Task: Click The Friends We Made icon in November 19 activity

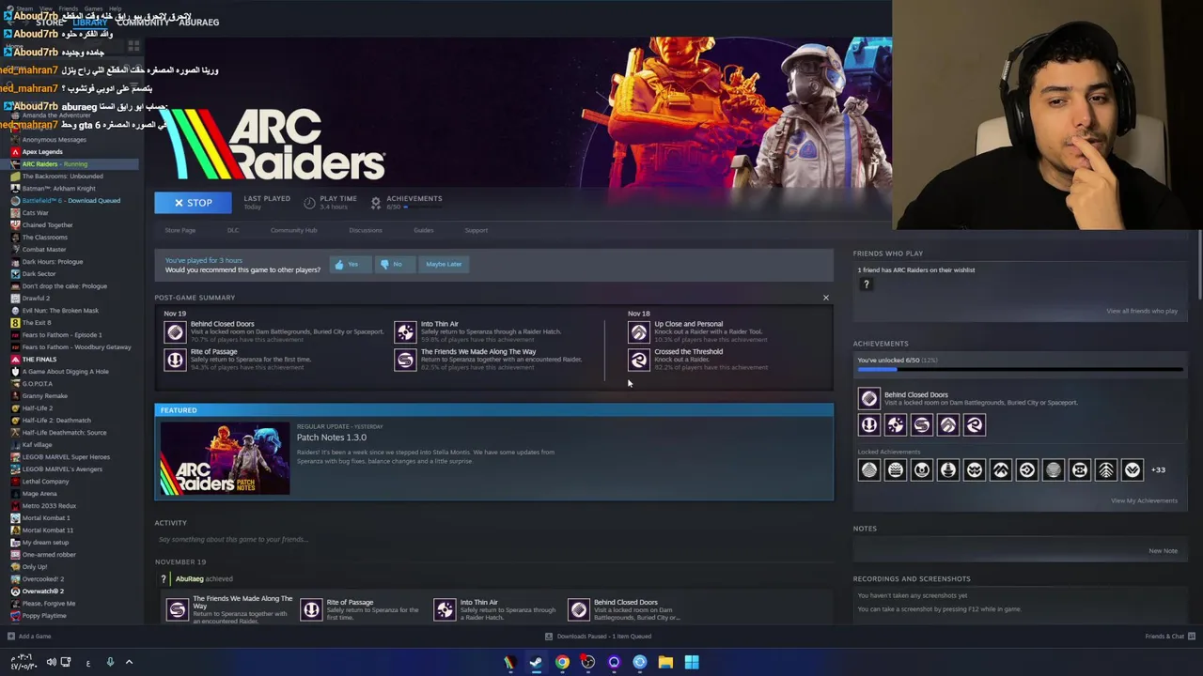Action: pos(177,610)
